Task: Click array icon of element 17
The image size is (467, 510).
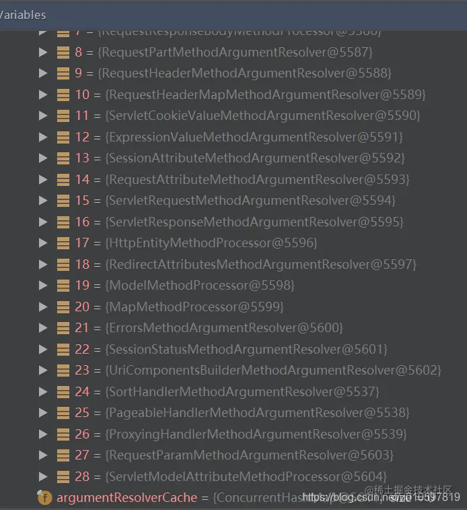Action: [63, 243]
